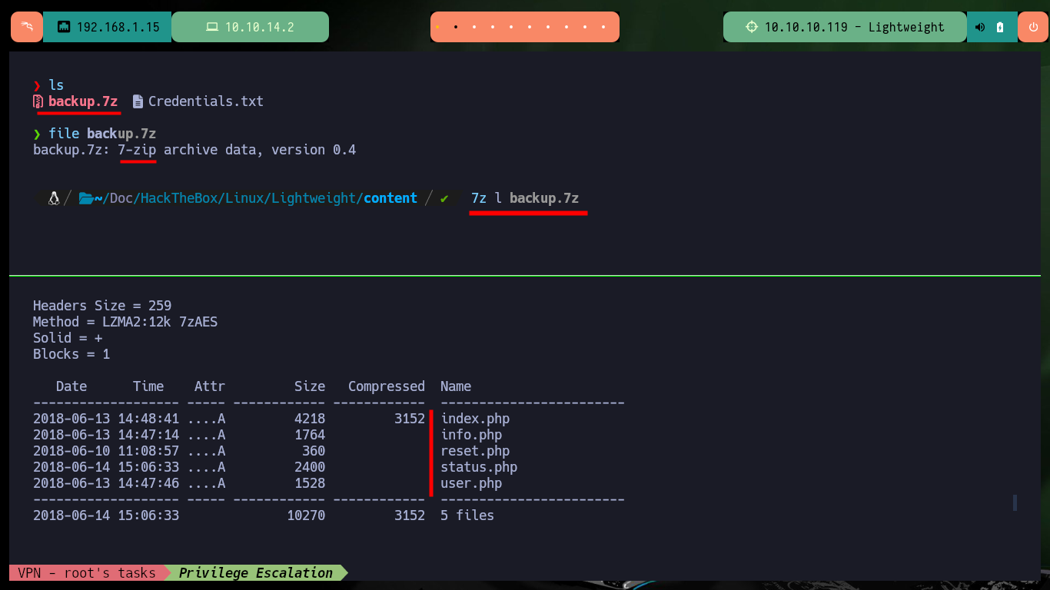
Task: Click the VPN IP 10.10.14.2 label
Action: pos(260,27)
